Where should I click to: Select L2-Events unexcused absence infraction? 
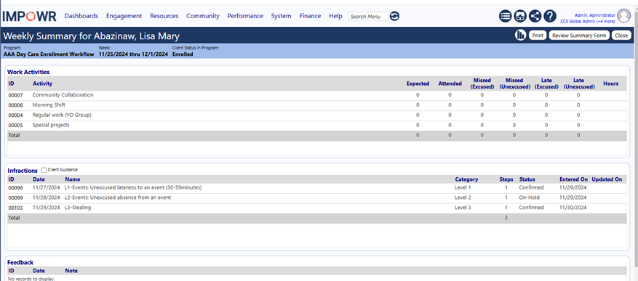(118, 197)
